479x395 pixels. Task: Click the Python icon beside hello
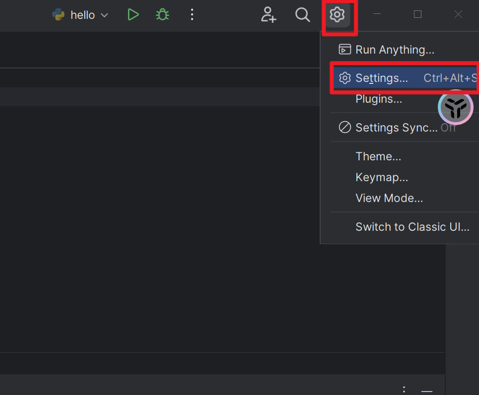(59, 15)
